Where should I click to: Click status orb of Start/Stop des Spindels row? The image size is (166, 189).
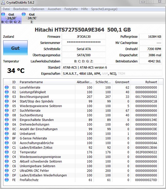(x=7, y=101)
